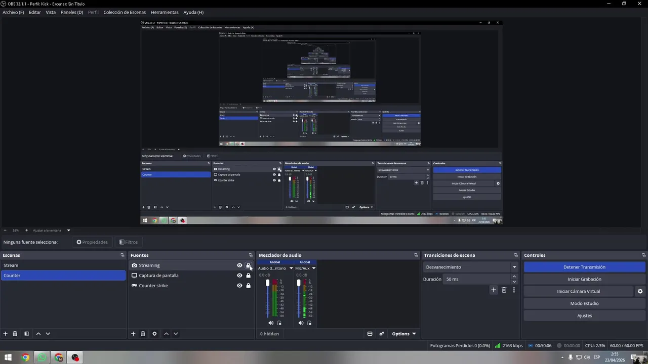The image size is (648, 364).
Task: Open advanced audio properties gears icon
Action: 382,334
